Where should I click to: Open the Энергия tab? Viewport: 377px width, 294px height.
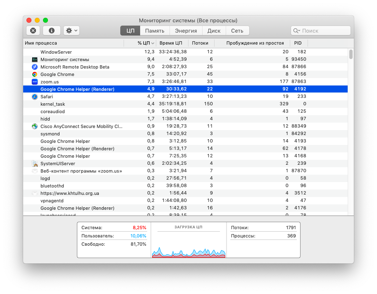[186, 31]
